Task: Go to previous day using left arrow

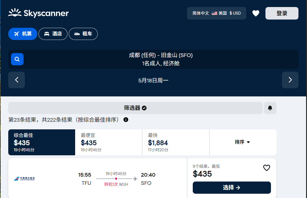Action: pyautogui.click(x=16, y=80)
